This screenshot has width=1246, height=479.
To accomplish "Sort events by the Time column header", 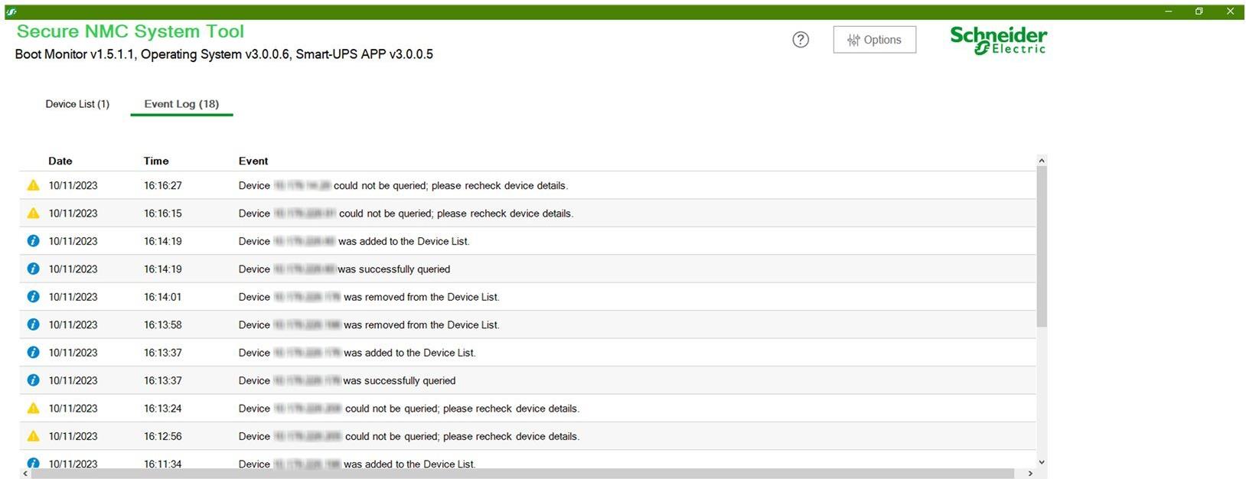I will click(x=156, y=161).
